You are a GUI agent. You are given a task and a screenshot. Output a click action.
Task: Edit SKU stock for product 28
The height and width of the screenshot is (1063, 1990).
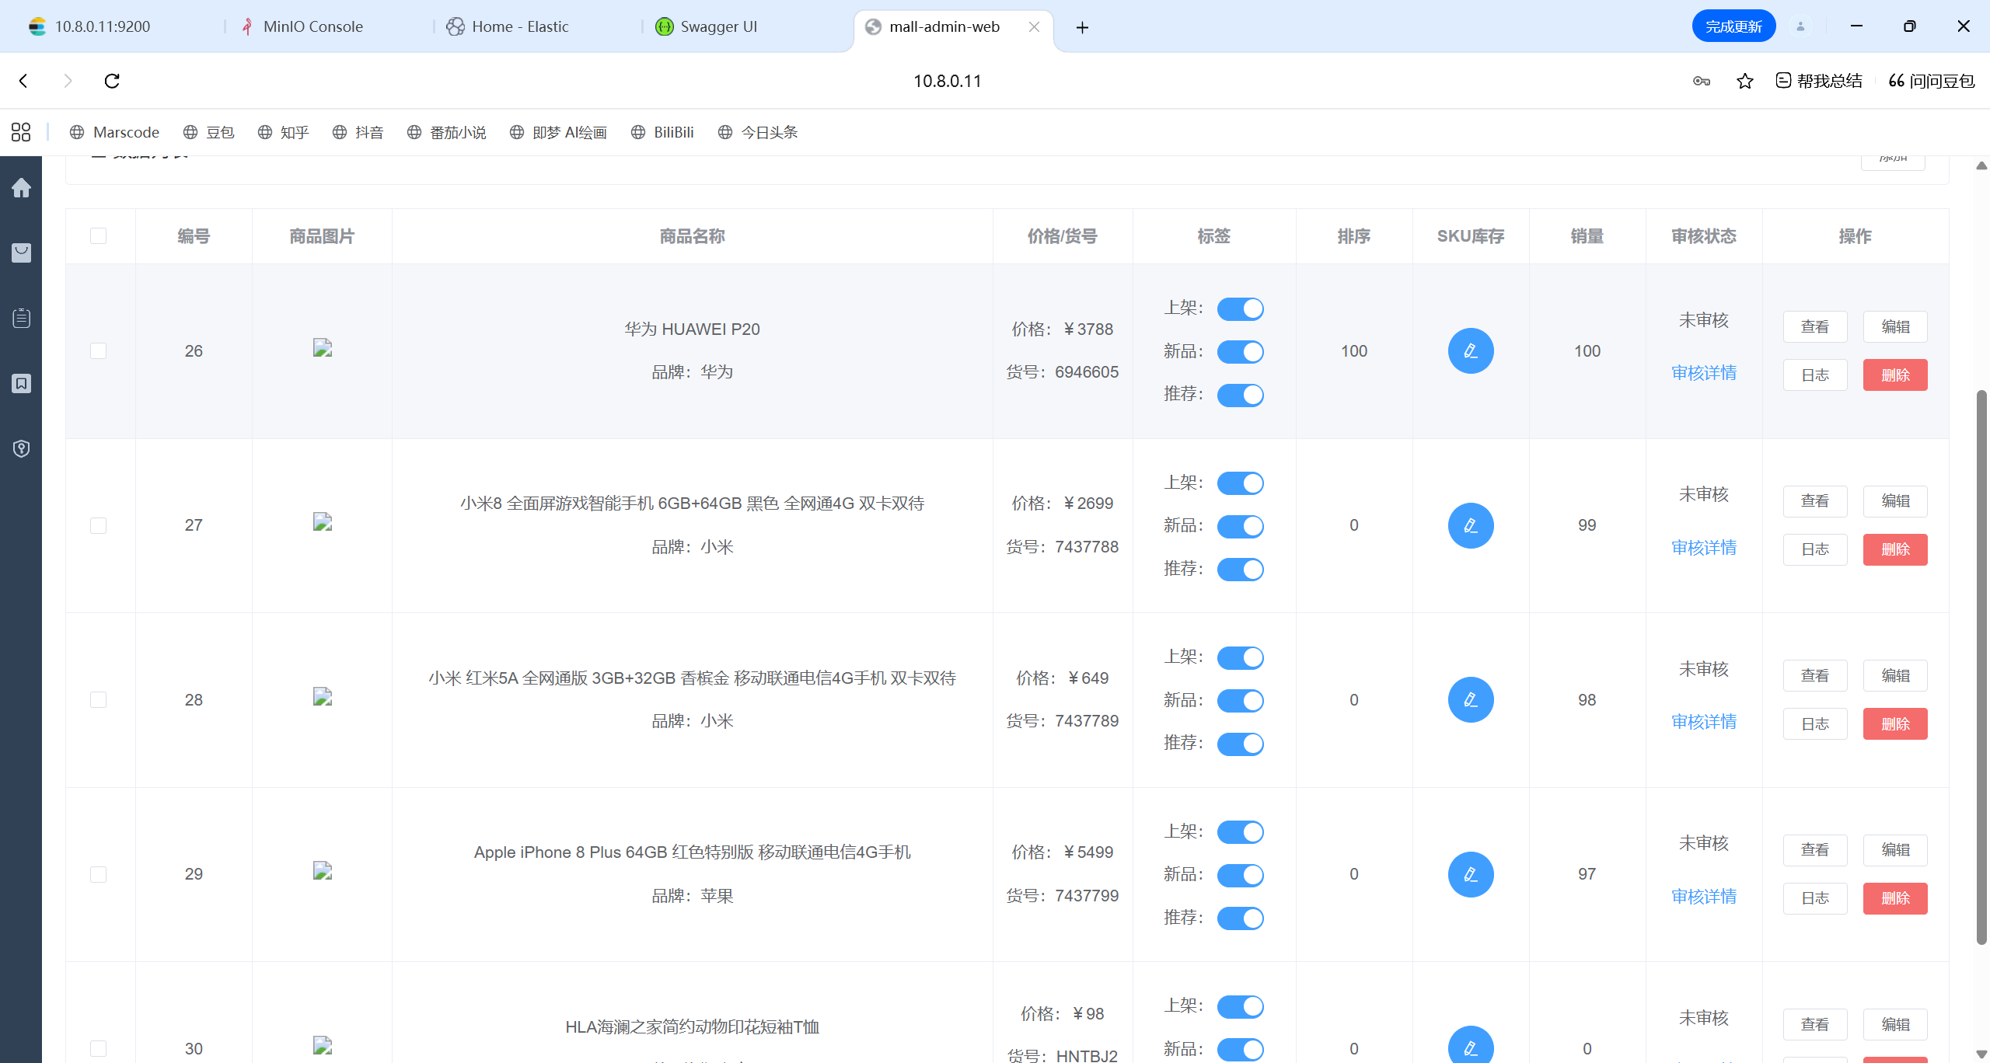1471,700
